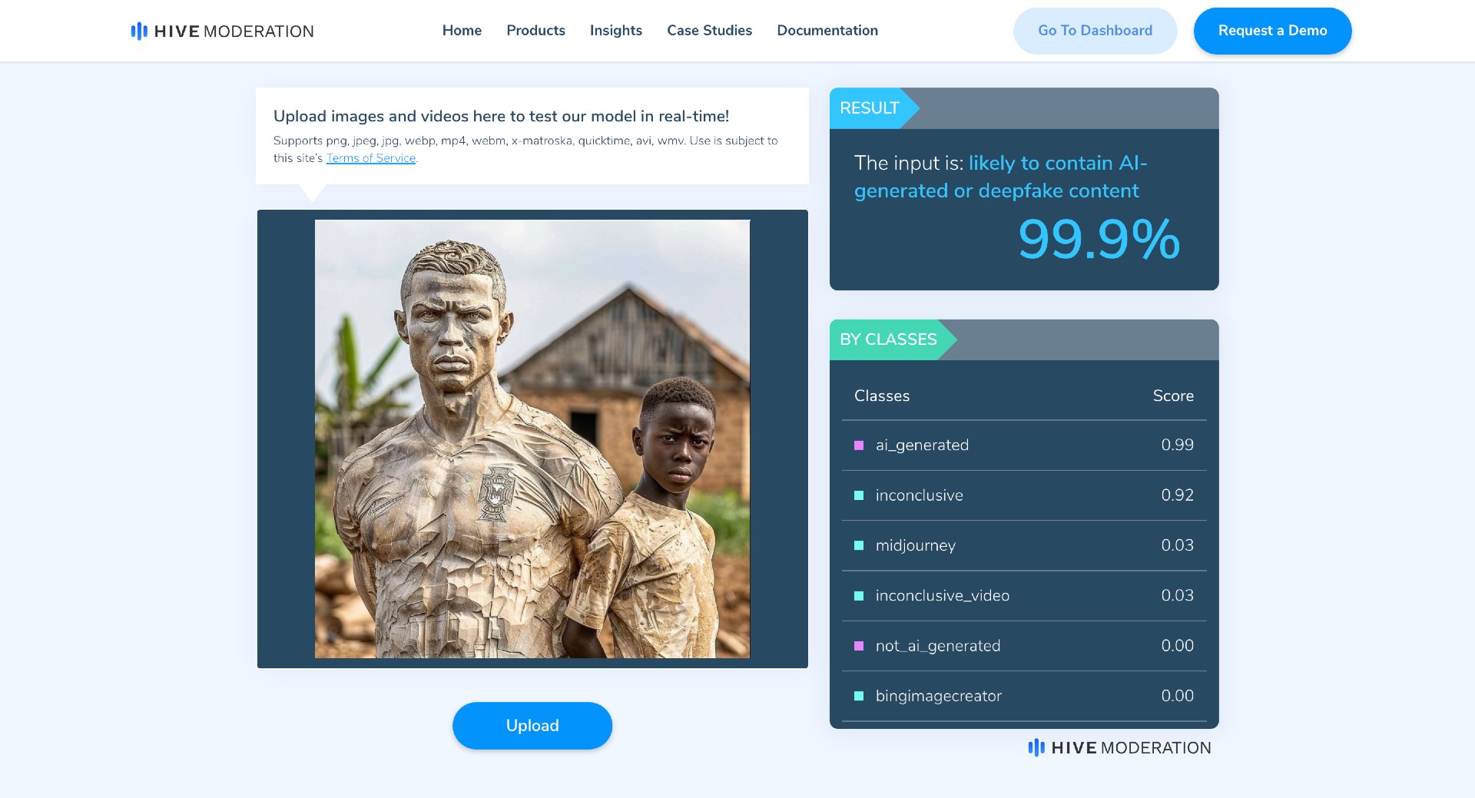
Task: Click the Request a Demo button
Action: (x=1272, y=31)
